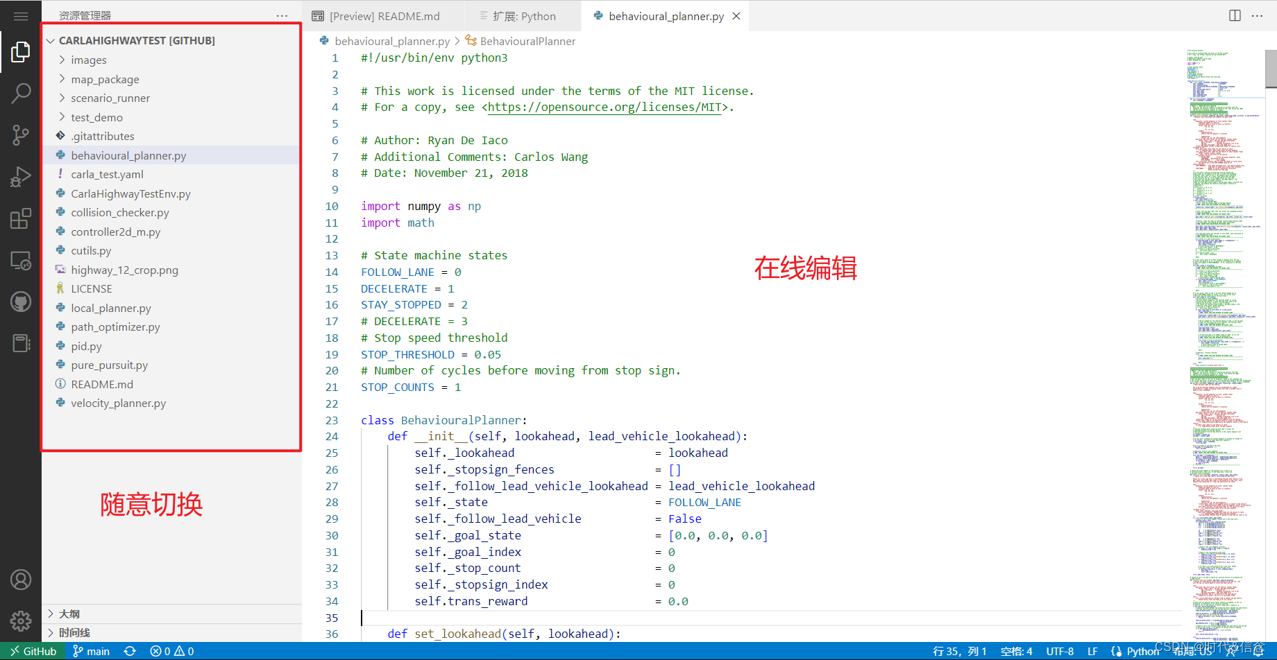Open the Search view in activity bar
This screenshot has width=1277, height=660.
[21, 93]
